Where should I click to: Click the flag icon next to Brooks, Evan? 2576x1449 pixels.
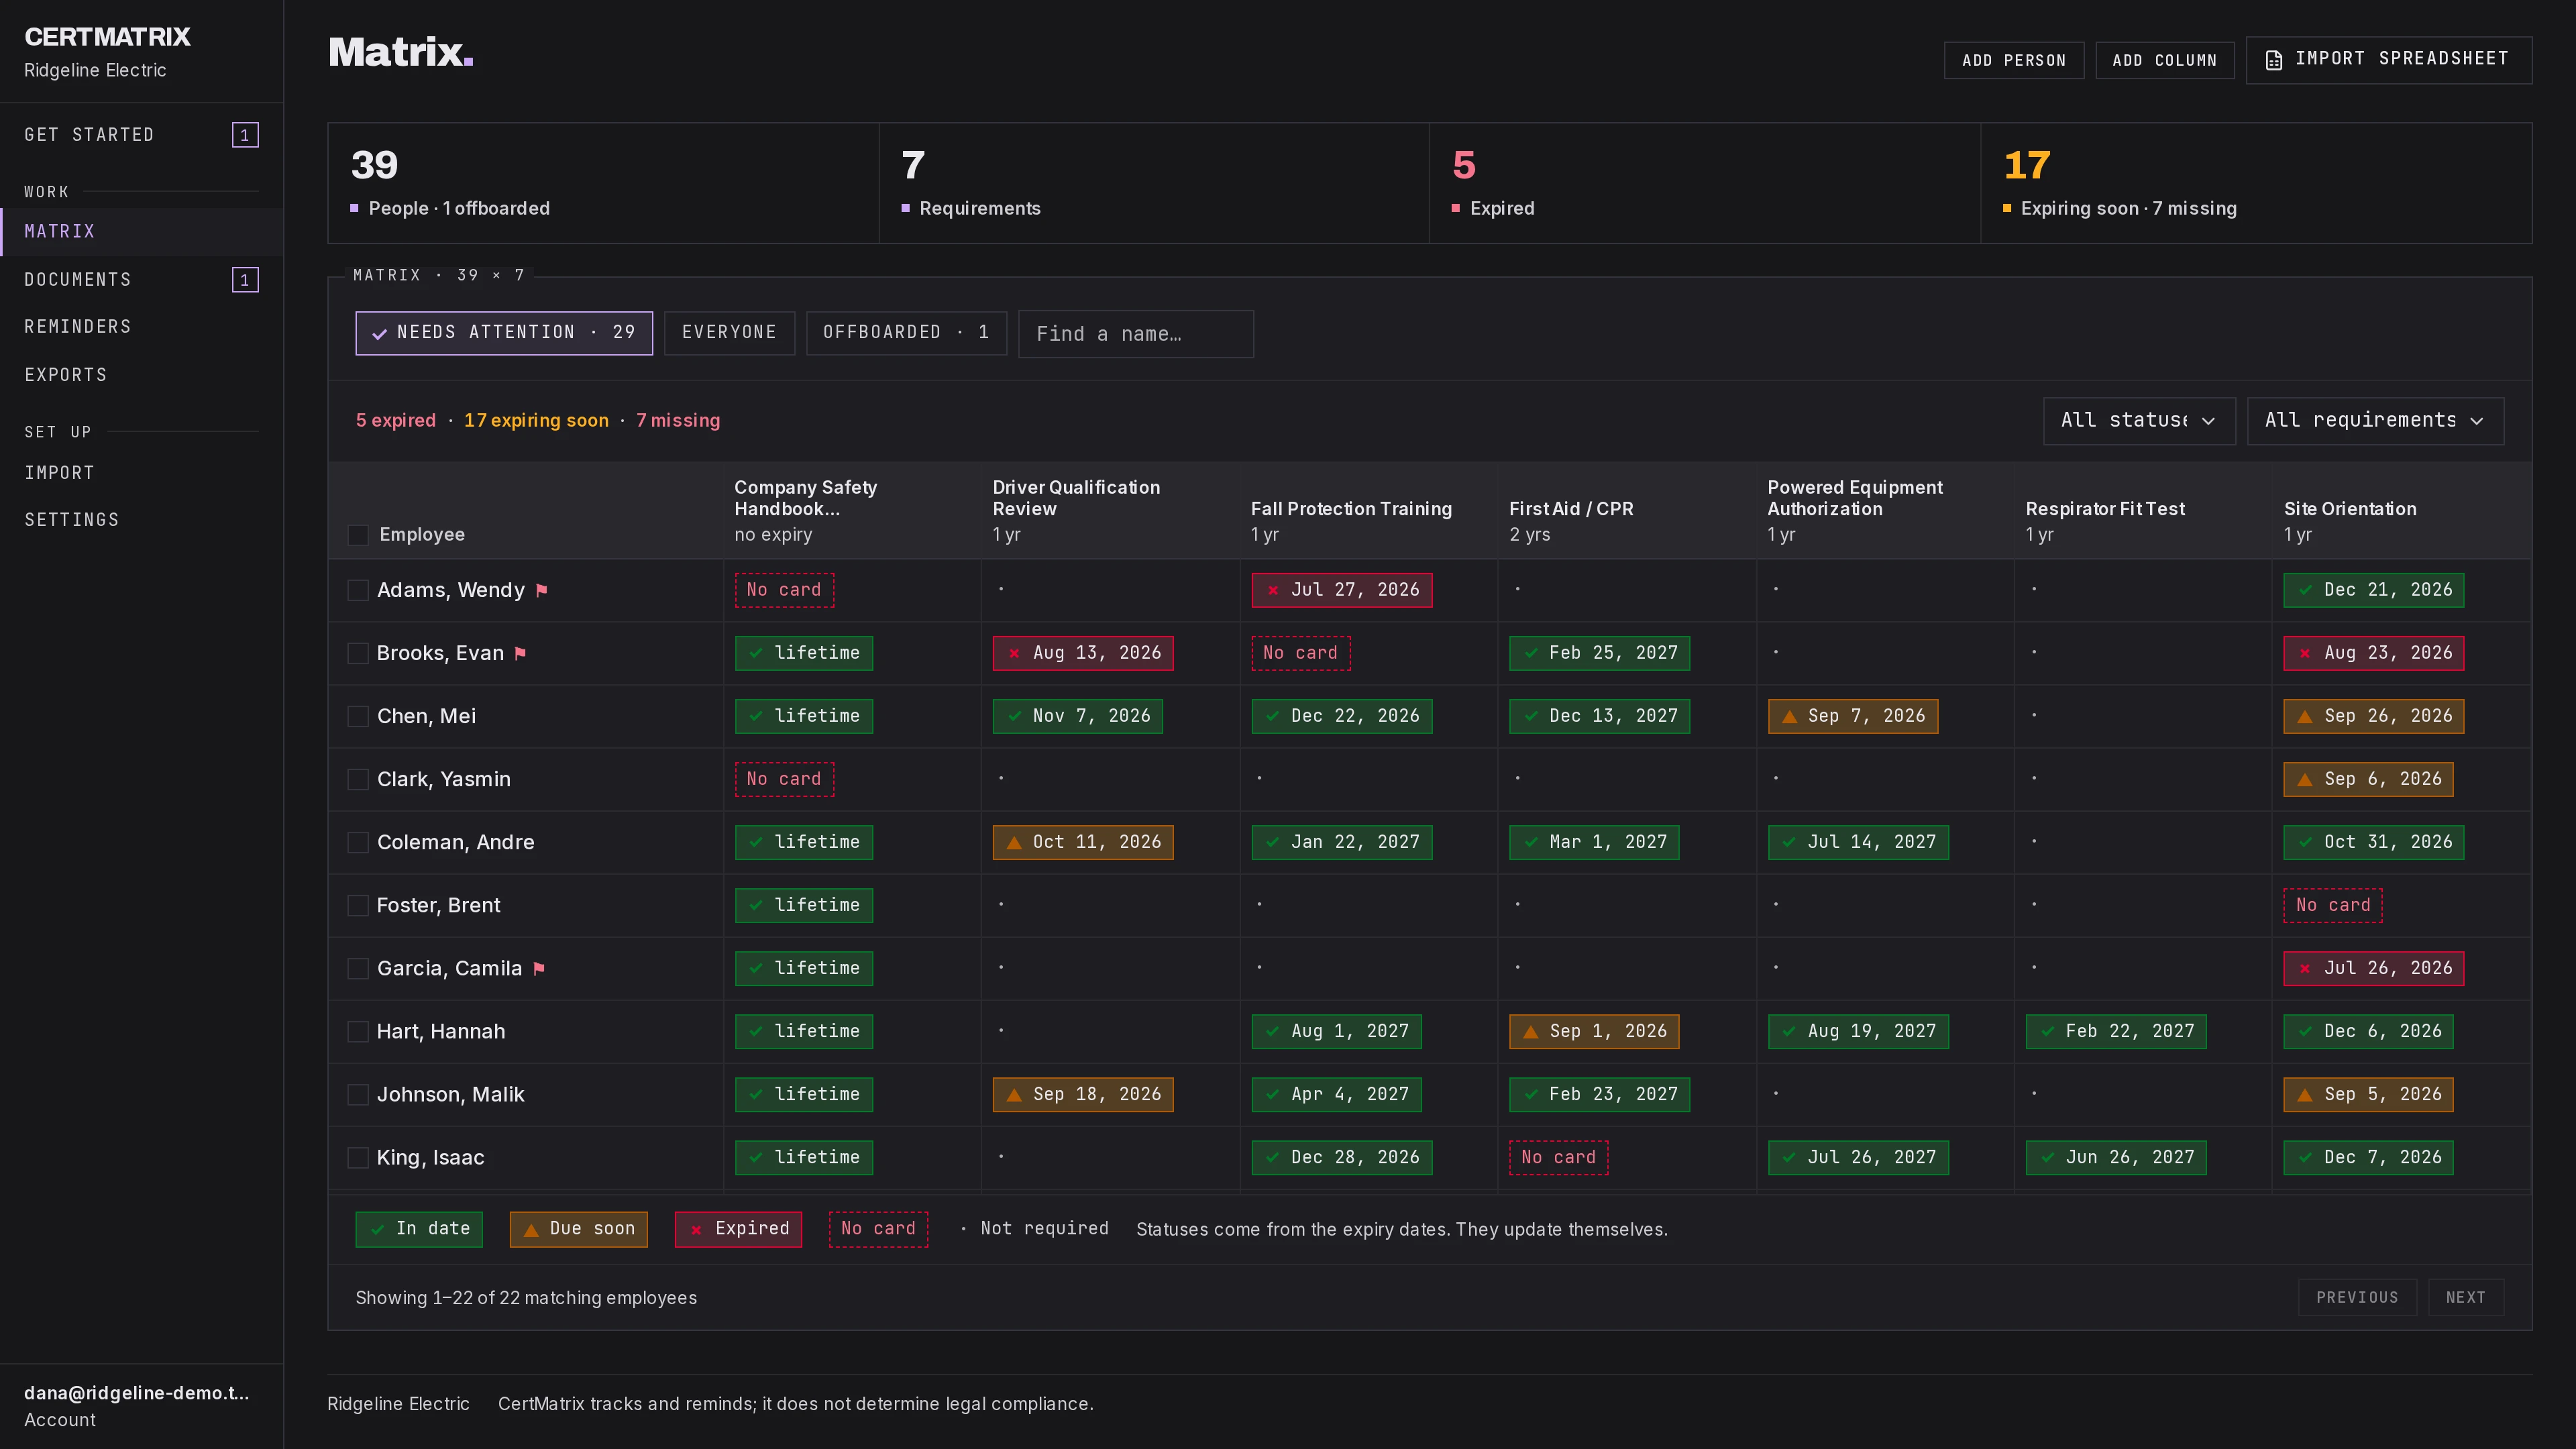[x=520, y=653]
